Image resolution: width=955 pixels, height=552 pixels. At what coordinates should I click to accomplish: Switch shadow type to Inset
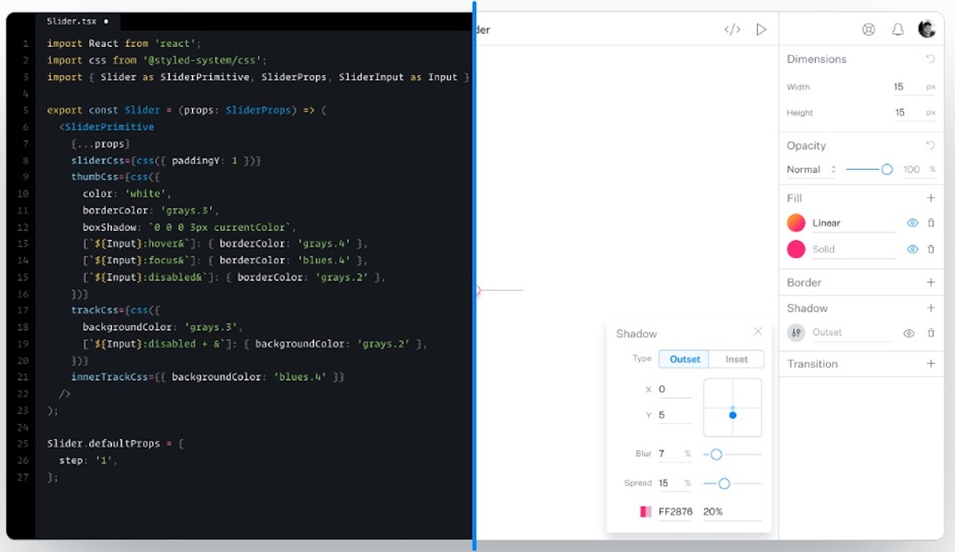point(736,359)
